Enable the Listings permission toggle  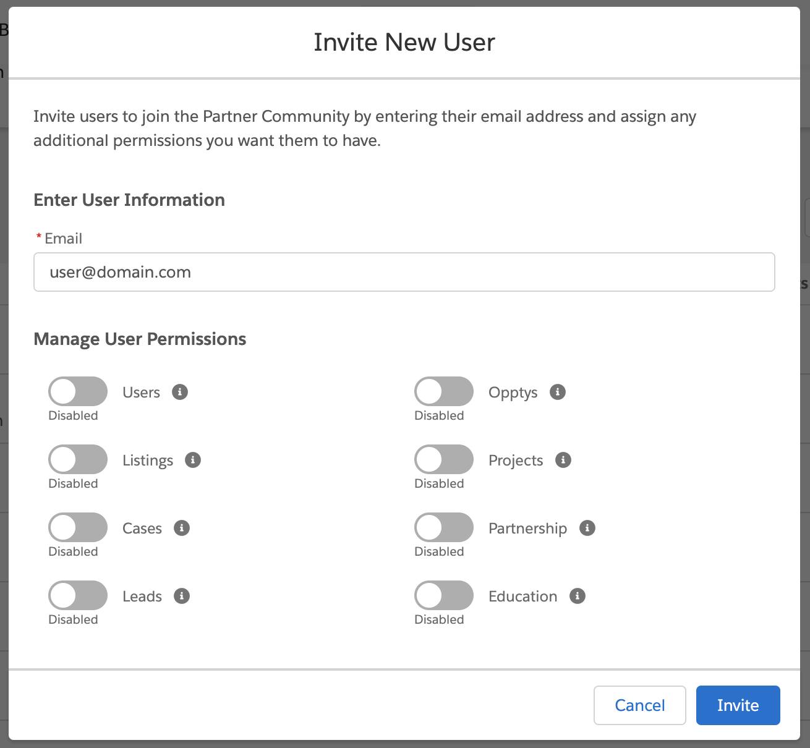coord(78,459)
